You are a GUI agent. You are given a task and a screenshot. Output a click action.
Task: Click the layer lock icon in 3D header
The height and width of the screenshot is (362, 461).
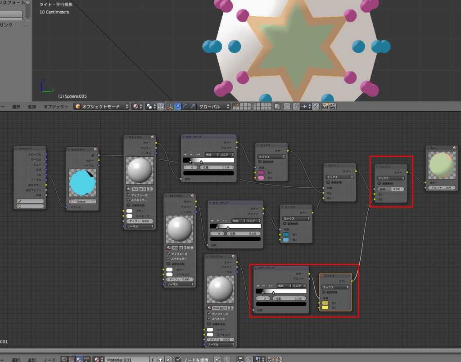277,106
